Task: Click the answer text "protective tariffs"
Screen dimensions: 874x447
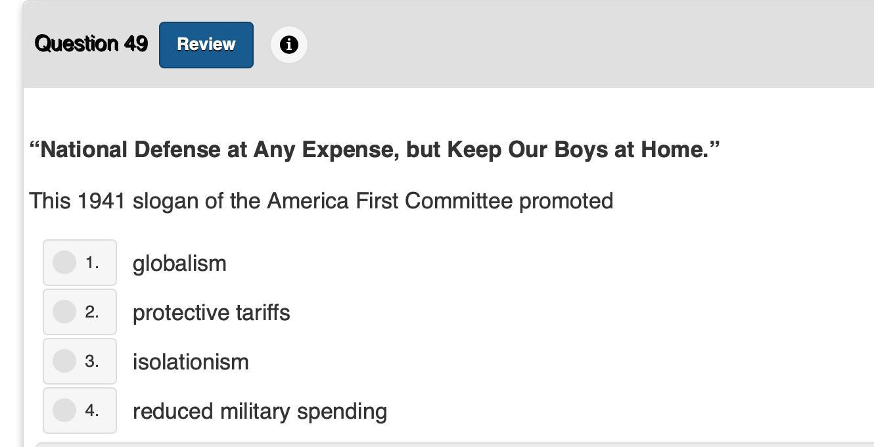Action: coord(211,313)
